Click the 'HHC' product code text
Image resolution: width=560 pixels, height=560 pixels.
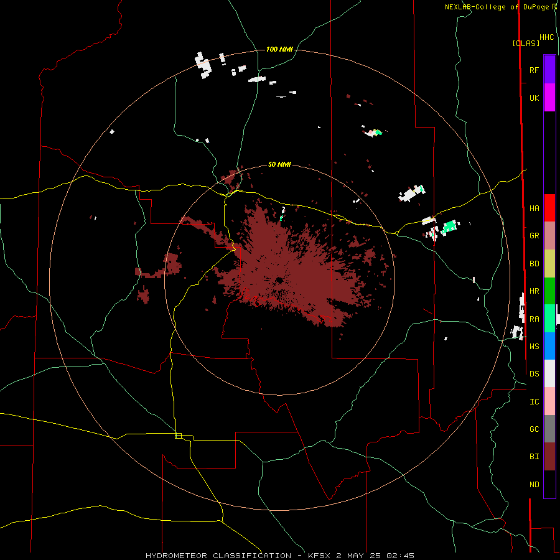click(547, 37)
